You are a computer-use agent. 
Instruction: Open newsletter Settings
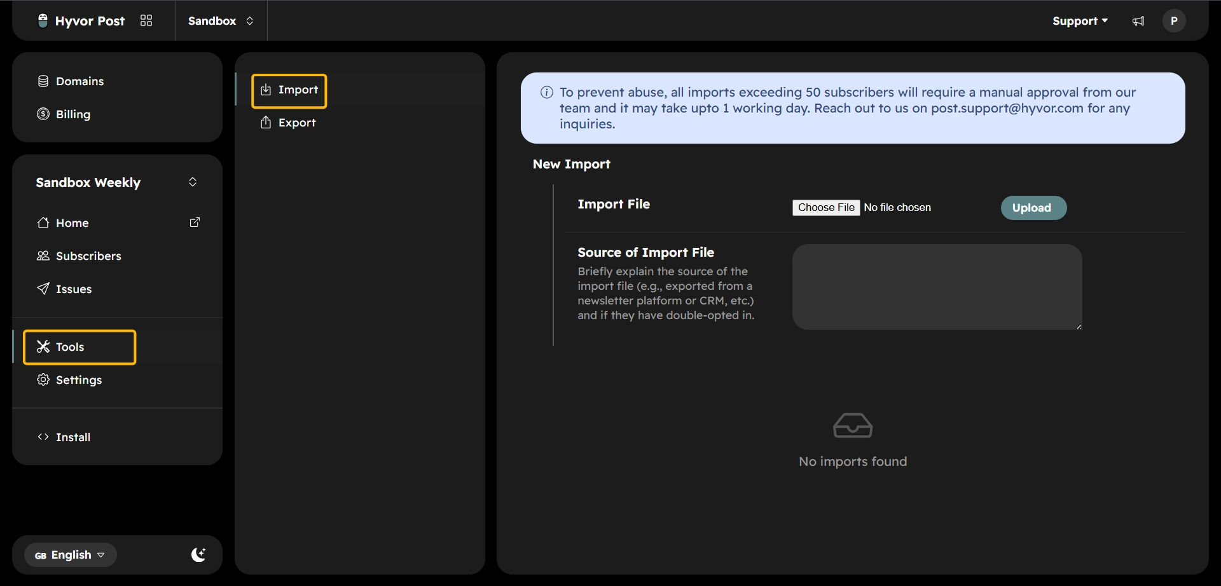(x=117, y=380)
